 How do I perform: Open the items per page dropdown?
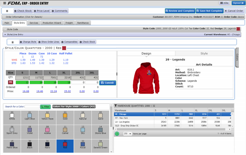[127, 134]
